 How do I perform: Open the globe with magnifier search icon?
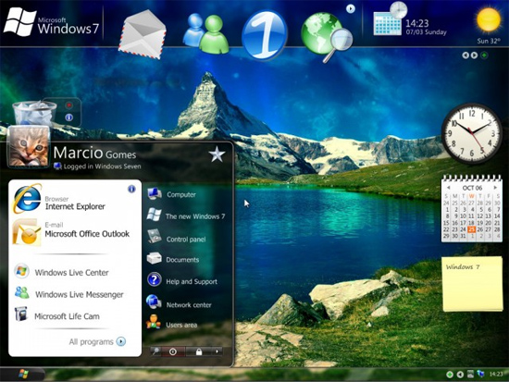(327, 37)
